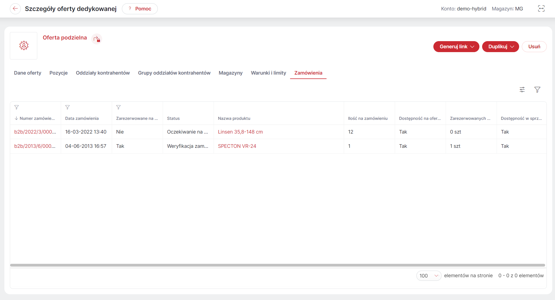Open the Oferta podzielna title link
Viewport: 555px width, 300px height.
click(x=65, y=38)
